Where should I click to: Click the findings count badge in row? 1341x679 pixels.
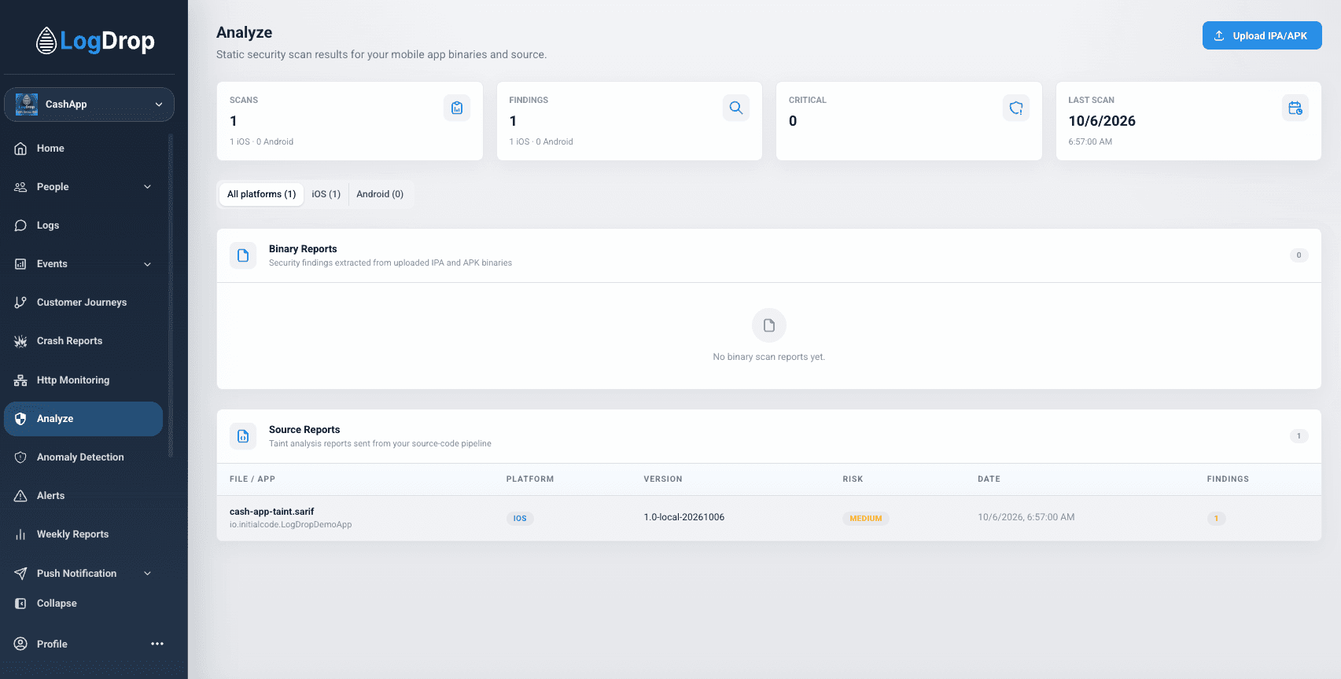pos(1216,519)
